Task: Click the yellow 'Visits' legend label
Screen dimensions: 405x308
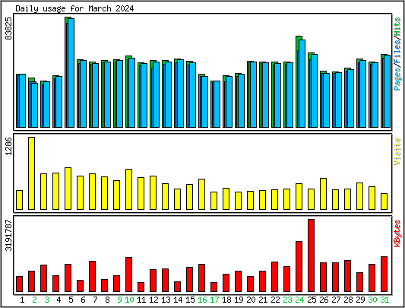Action: pos(397,151)
